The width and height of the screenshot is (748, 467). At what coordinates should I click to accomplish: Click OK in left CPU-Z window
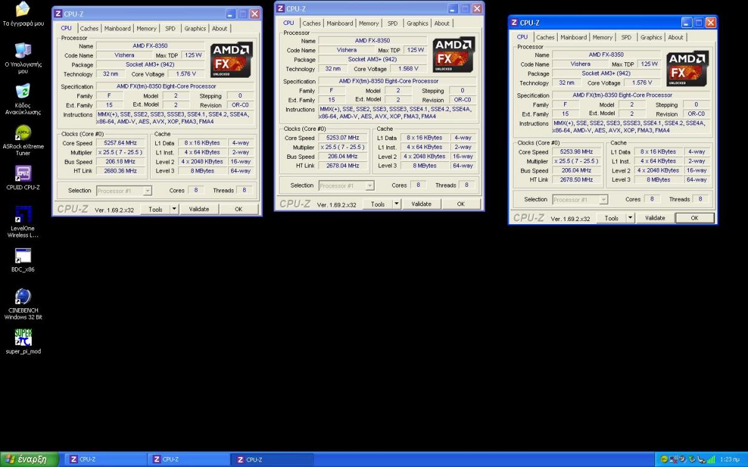(238, 209)
